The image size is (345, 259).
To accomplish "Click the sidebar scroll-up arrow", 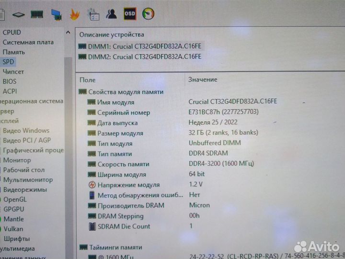I will (68, 33).
